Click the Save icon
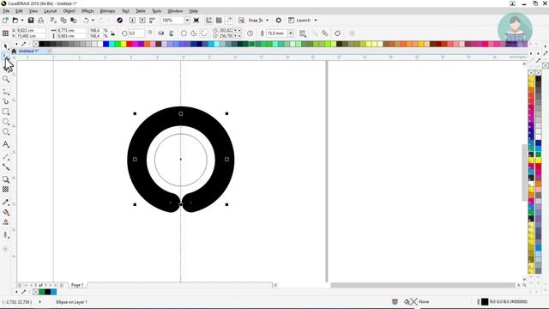 click(31, 21)
